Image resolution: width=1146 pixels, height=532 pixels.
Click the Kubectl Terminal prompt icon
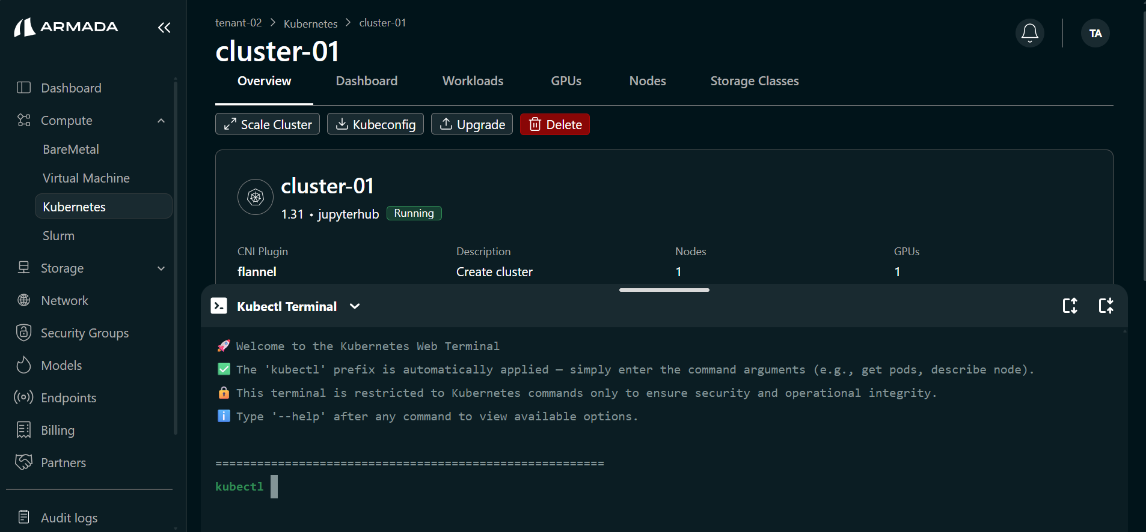click(219, 306)
